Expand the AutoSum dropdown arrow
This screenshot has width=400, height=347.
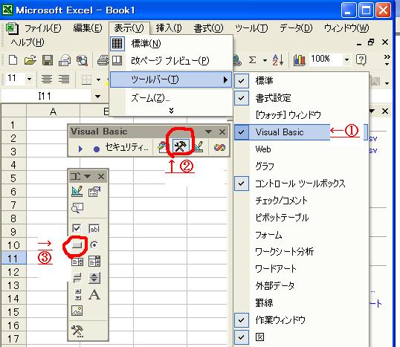265,60
